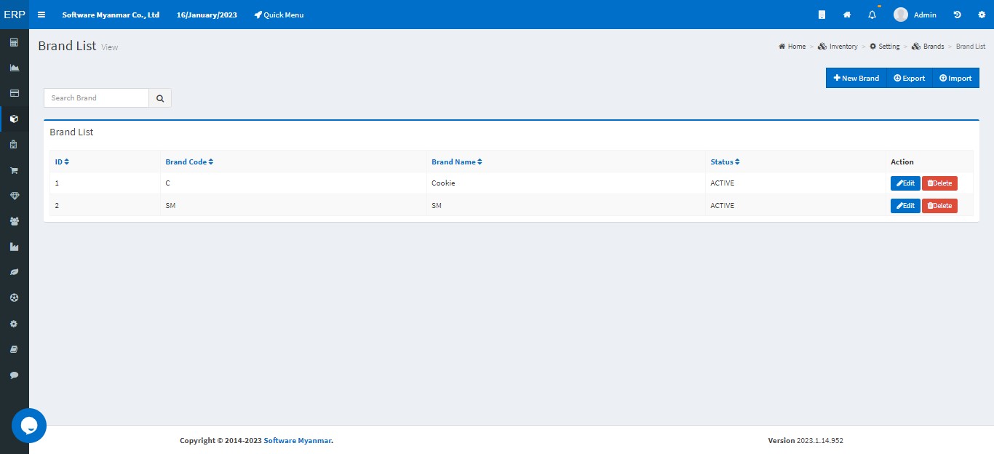Go to Setting breadcrumb

[x=885, y=47]
